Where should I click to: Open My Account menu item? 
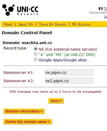[x=81, y=24]
